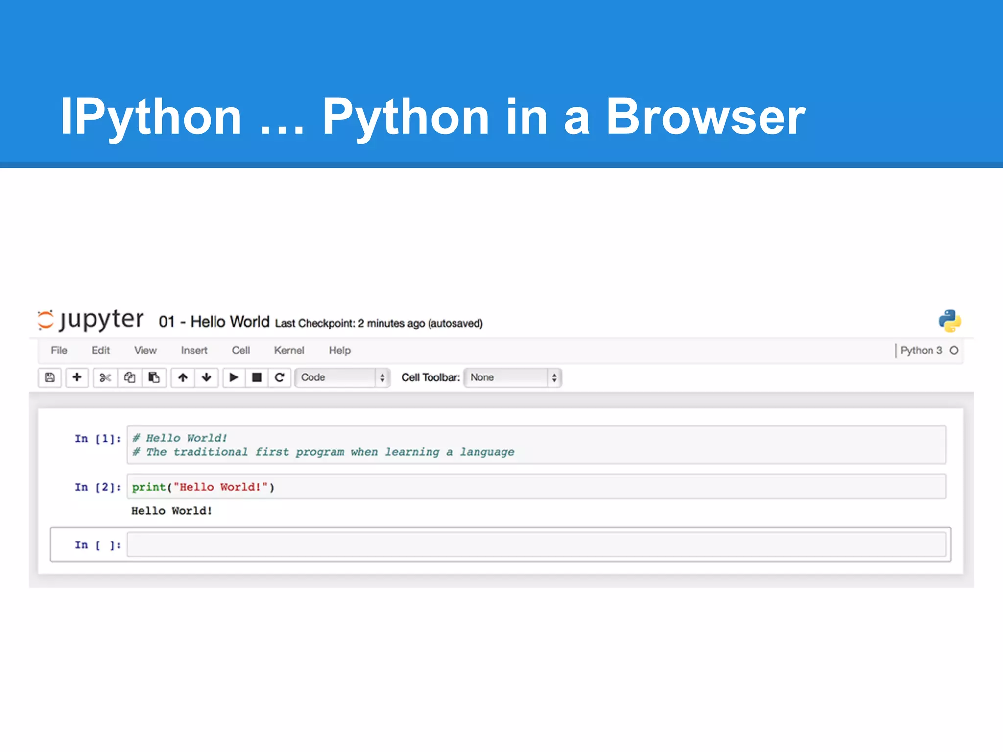Image resolution: width=1003 pixels, height=752 pixels.
Task: Open the File menu
Action: pyautogui.click(x=59, y=351)
